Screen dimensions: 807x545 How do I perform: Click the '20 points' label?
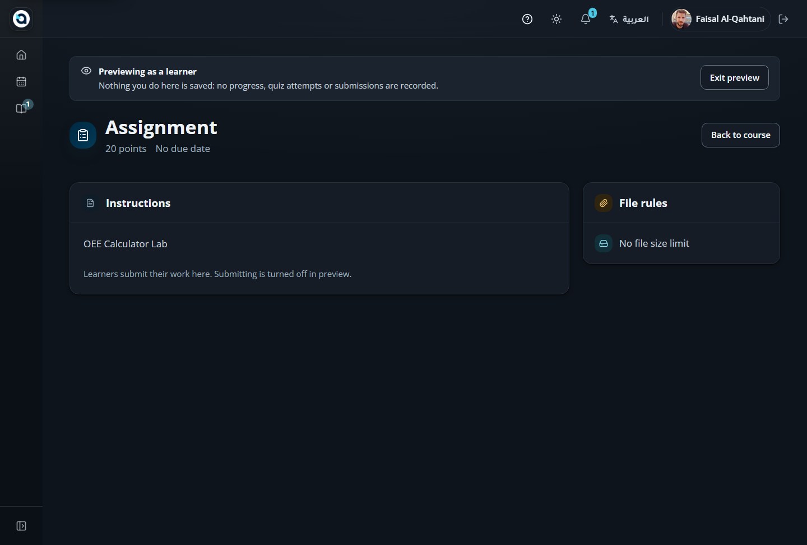point(126,149)
